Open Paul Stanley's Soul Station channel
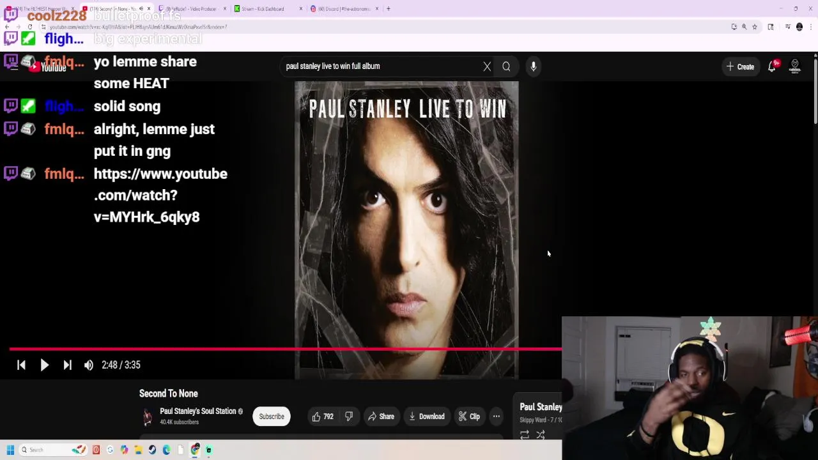The width and height of the screenshot is (818, 460). pos(197,411)
